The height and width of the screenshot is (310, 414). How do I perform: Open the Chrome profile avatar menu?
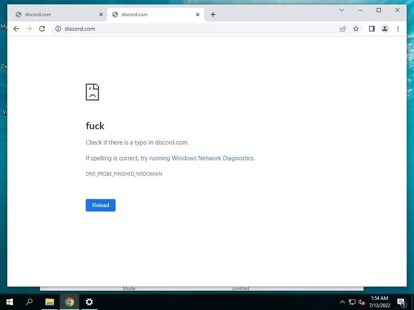click(385, 29)
